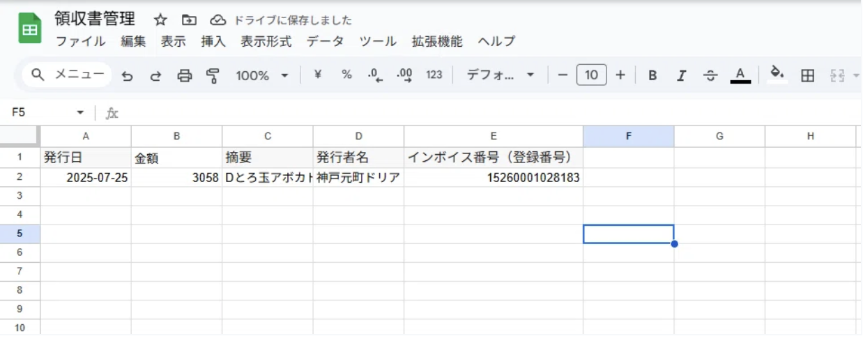Click the undo arrow icon
This screenshot has height=350, width=863.
[127, 76]
